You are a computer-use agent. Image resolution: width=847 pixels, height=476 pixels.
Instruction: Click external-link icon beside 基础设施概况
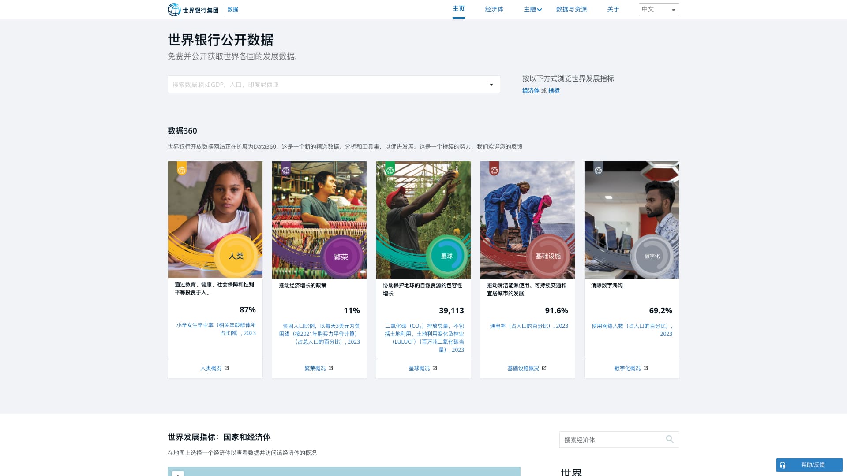544,368
